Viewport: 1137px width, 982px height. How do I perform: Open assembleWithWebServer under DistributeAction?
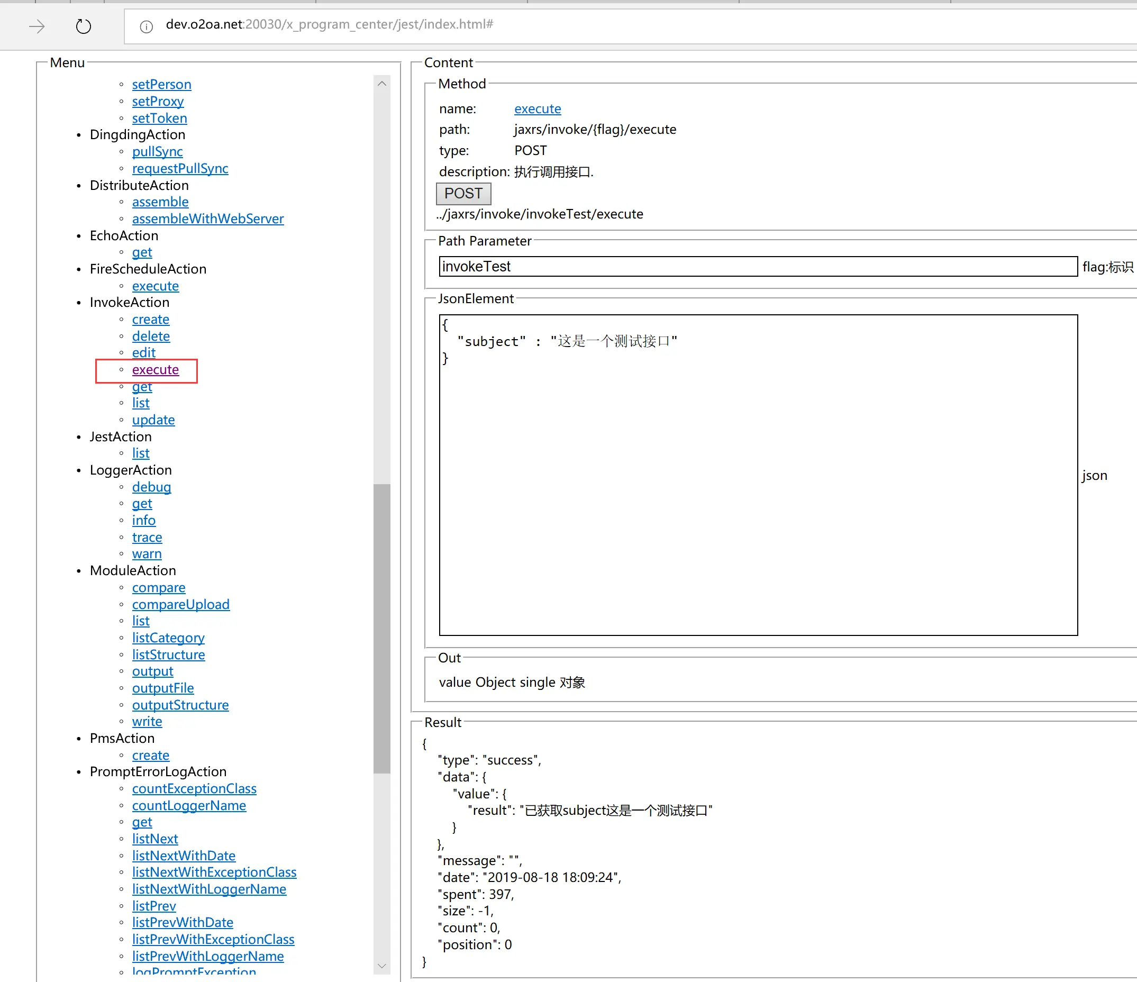tap(207, 219)
